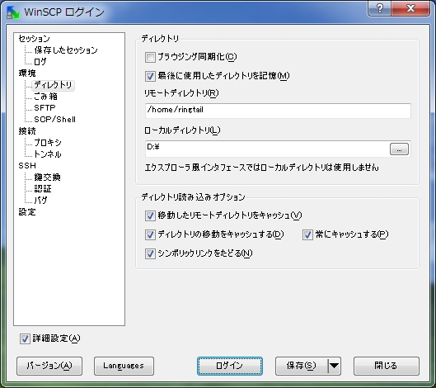Image resolution: width=436 pixels, height=388 pixels.
Task: Uncheck 移動したリモートディレクトリをキャッシュ
Action: (x=150, y=215)
